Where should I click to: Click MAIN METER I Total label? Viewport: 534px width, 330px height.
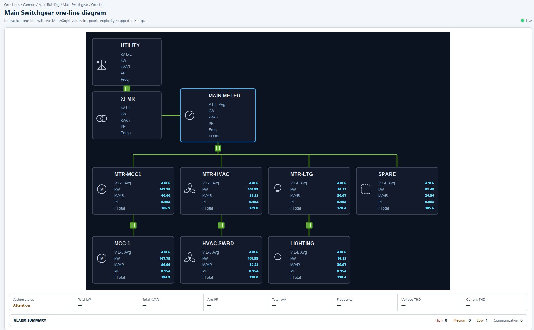tap(214, 136)
